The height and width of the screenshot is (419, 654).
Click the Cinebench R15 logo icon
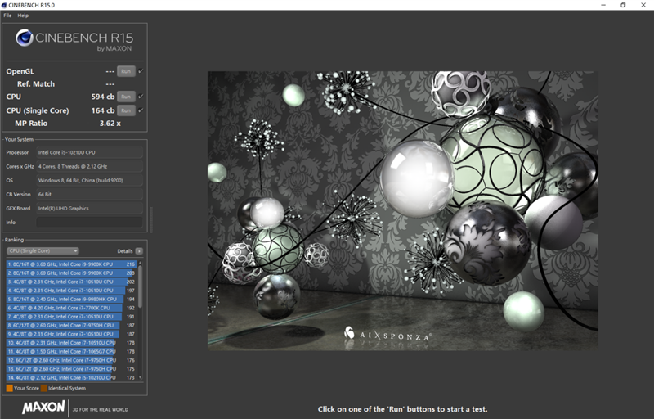click(x=25, y=38)
